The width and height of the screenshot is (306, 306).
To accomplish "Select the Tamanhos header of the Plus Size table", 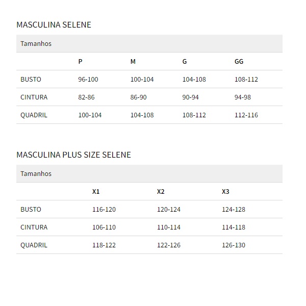I will (x=36, y=174).
